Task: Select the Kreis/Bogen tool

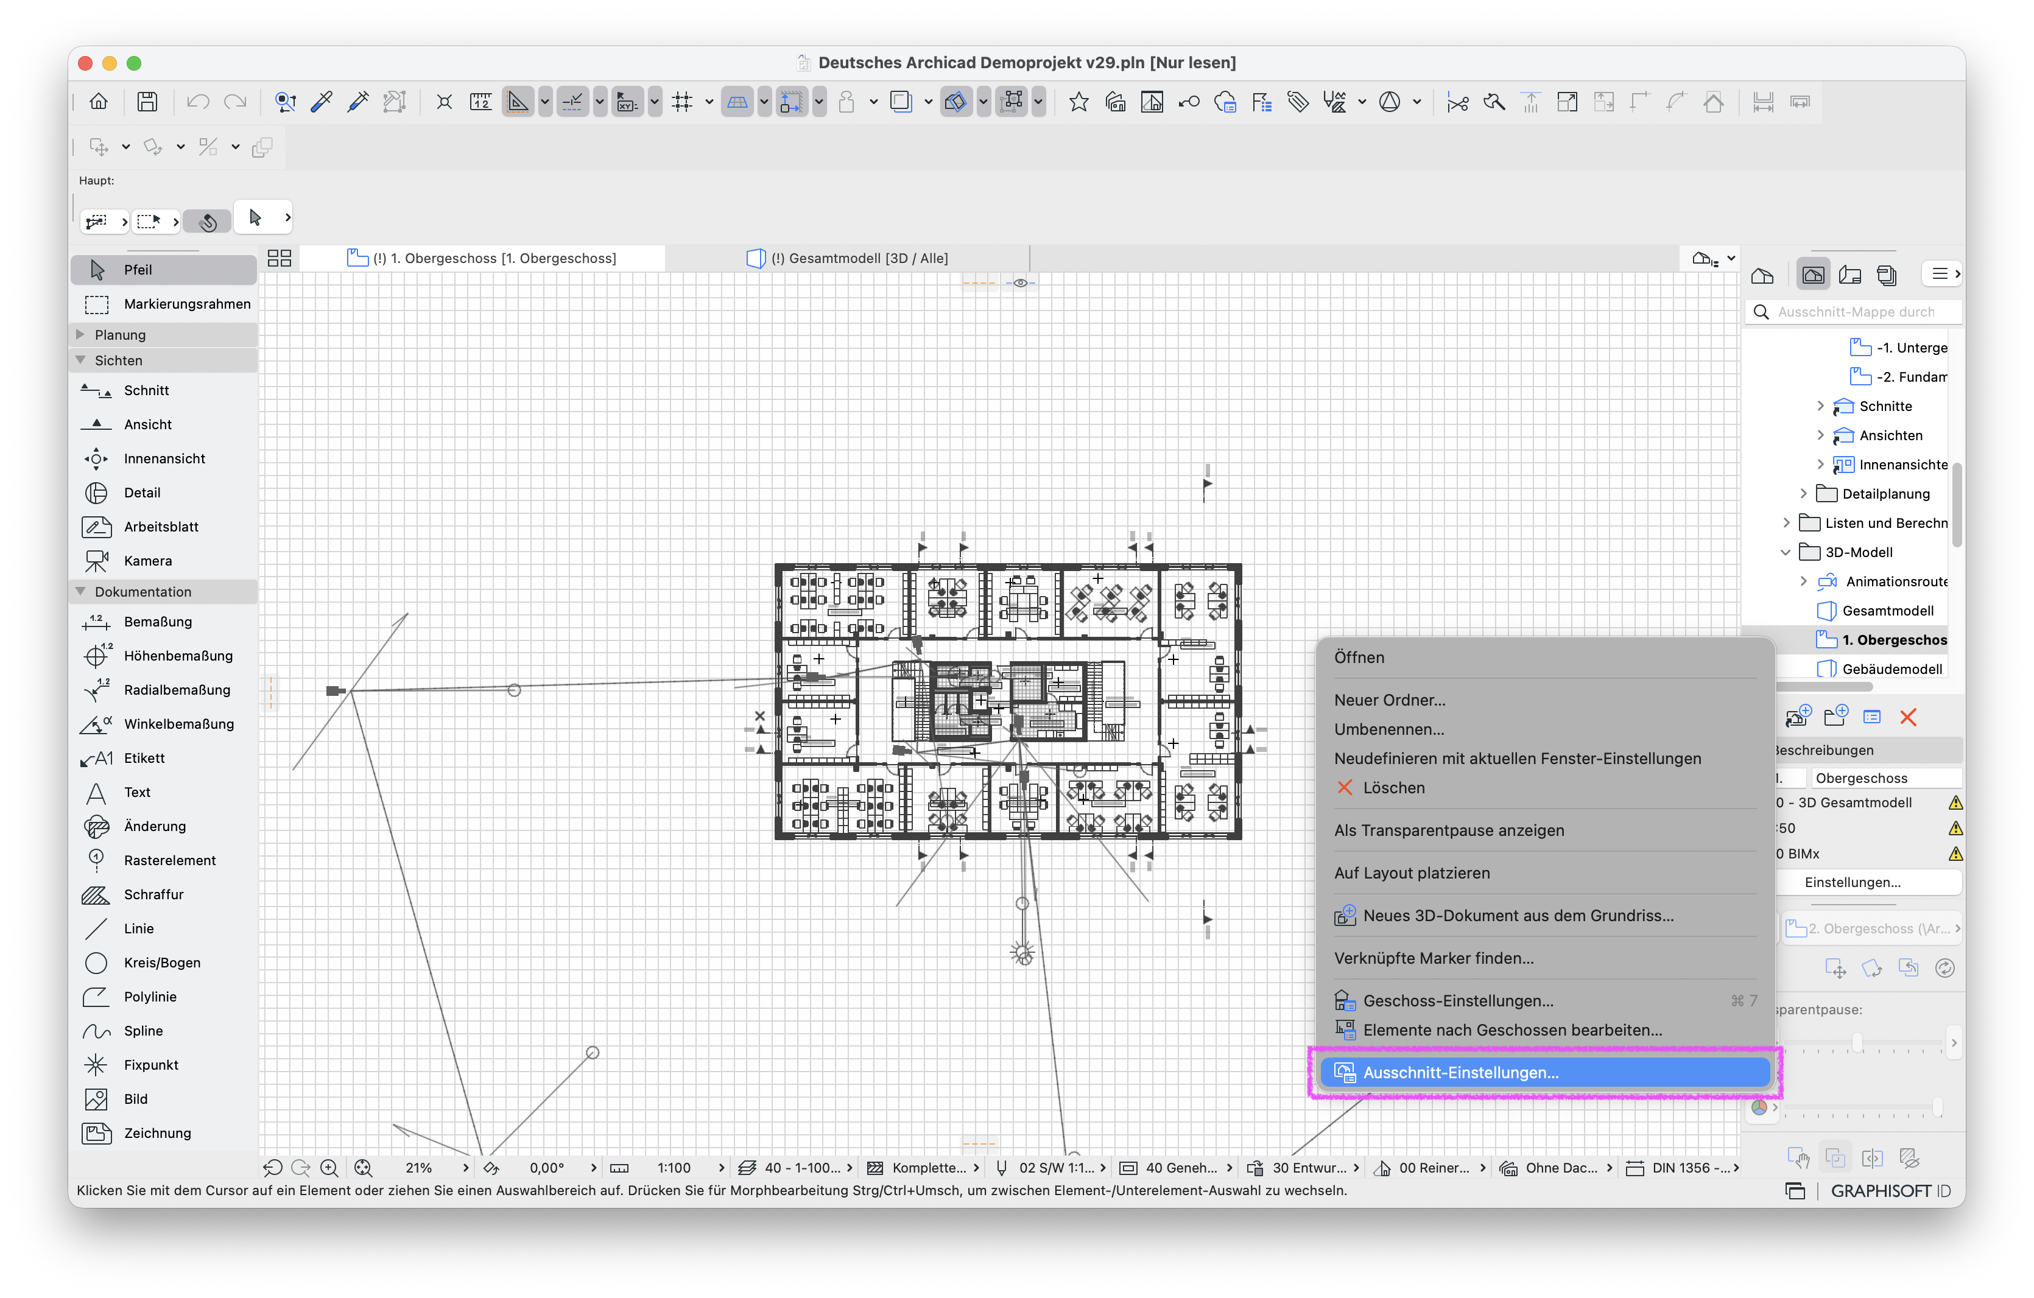Action: [x=164, y=963]
